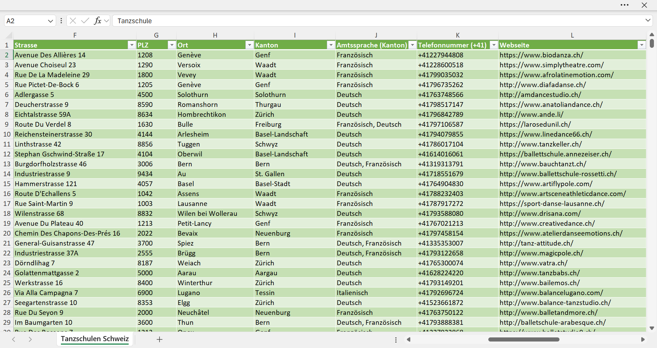Select row 12 header
This screenshot has width=657, height=348.
[7, 154]
